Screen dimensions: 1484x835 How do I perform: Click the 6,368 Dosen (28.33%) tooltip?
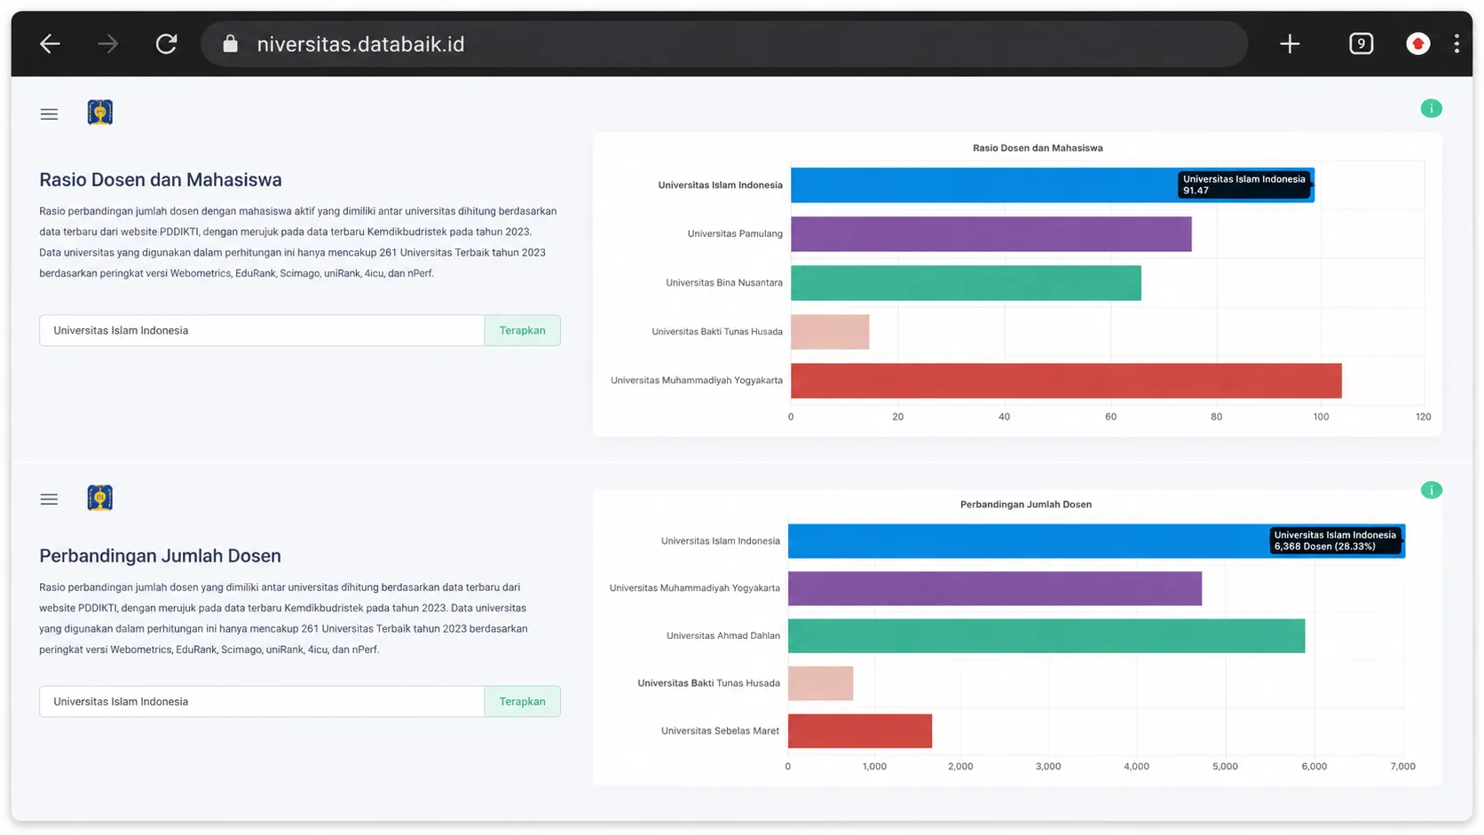(1335, 540)
